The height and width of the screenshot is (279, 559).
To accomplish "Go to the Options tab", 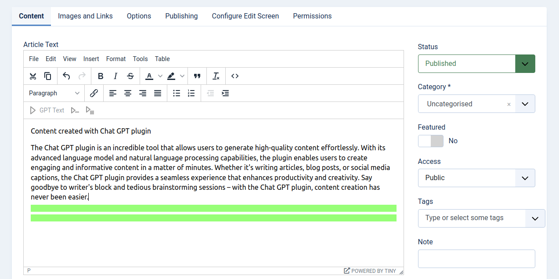I will tap(139, 16).
